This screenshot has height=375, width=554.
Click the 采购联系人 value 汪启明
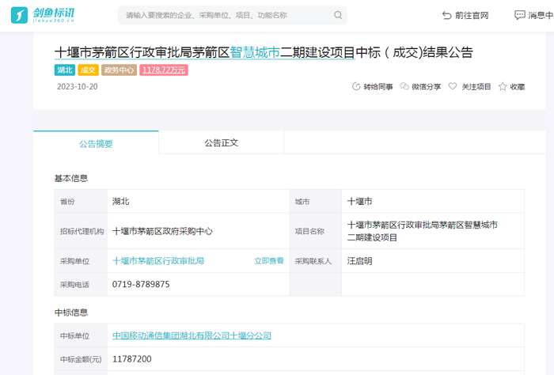click(x=359, y=261)
